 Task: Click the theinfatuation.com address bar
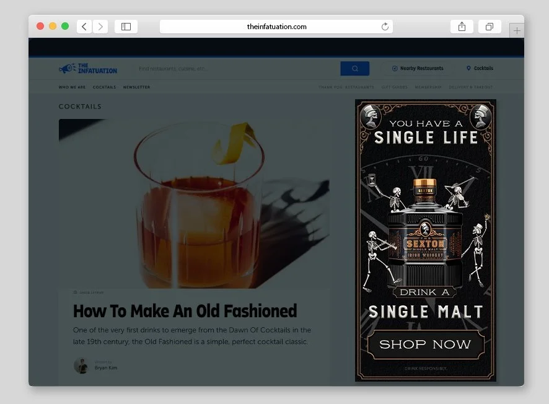click(276, 27)
